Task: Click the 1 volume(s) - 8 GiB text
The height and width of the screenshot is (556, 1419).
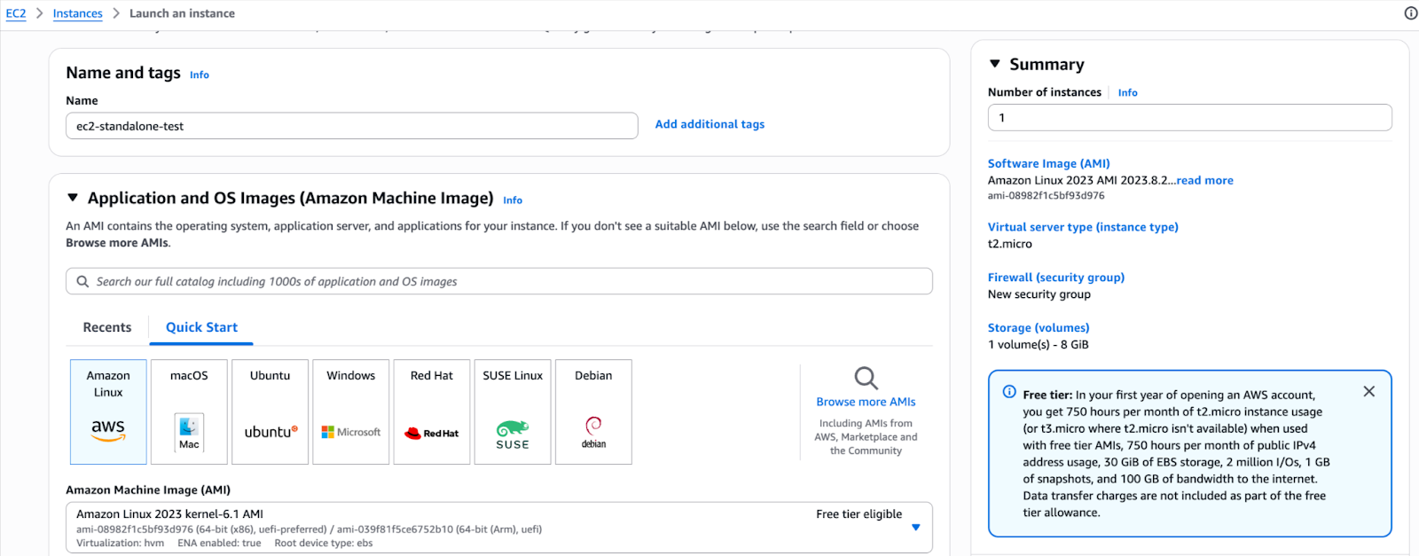Action: tap(1039, 345)
